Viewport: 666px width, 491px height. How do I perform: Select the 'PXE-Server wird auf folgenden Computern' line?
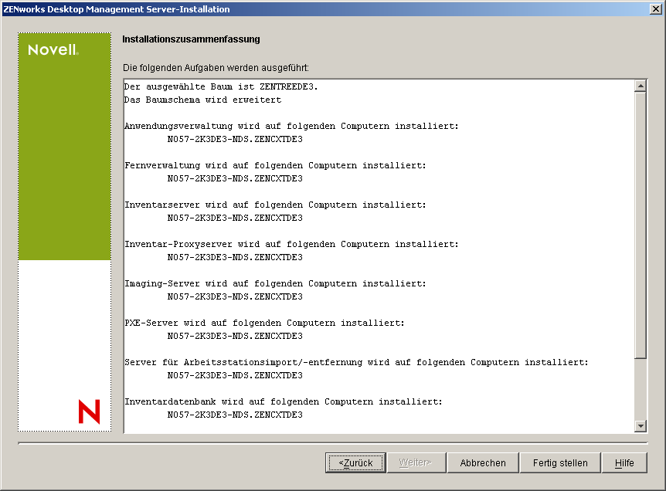[x=264, y=323]
